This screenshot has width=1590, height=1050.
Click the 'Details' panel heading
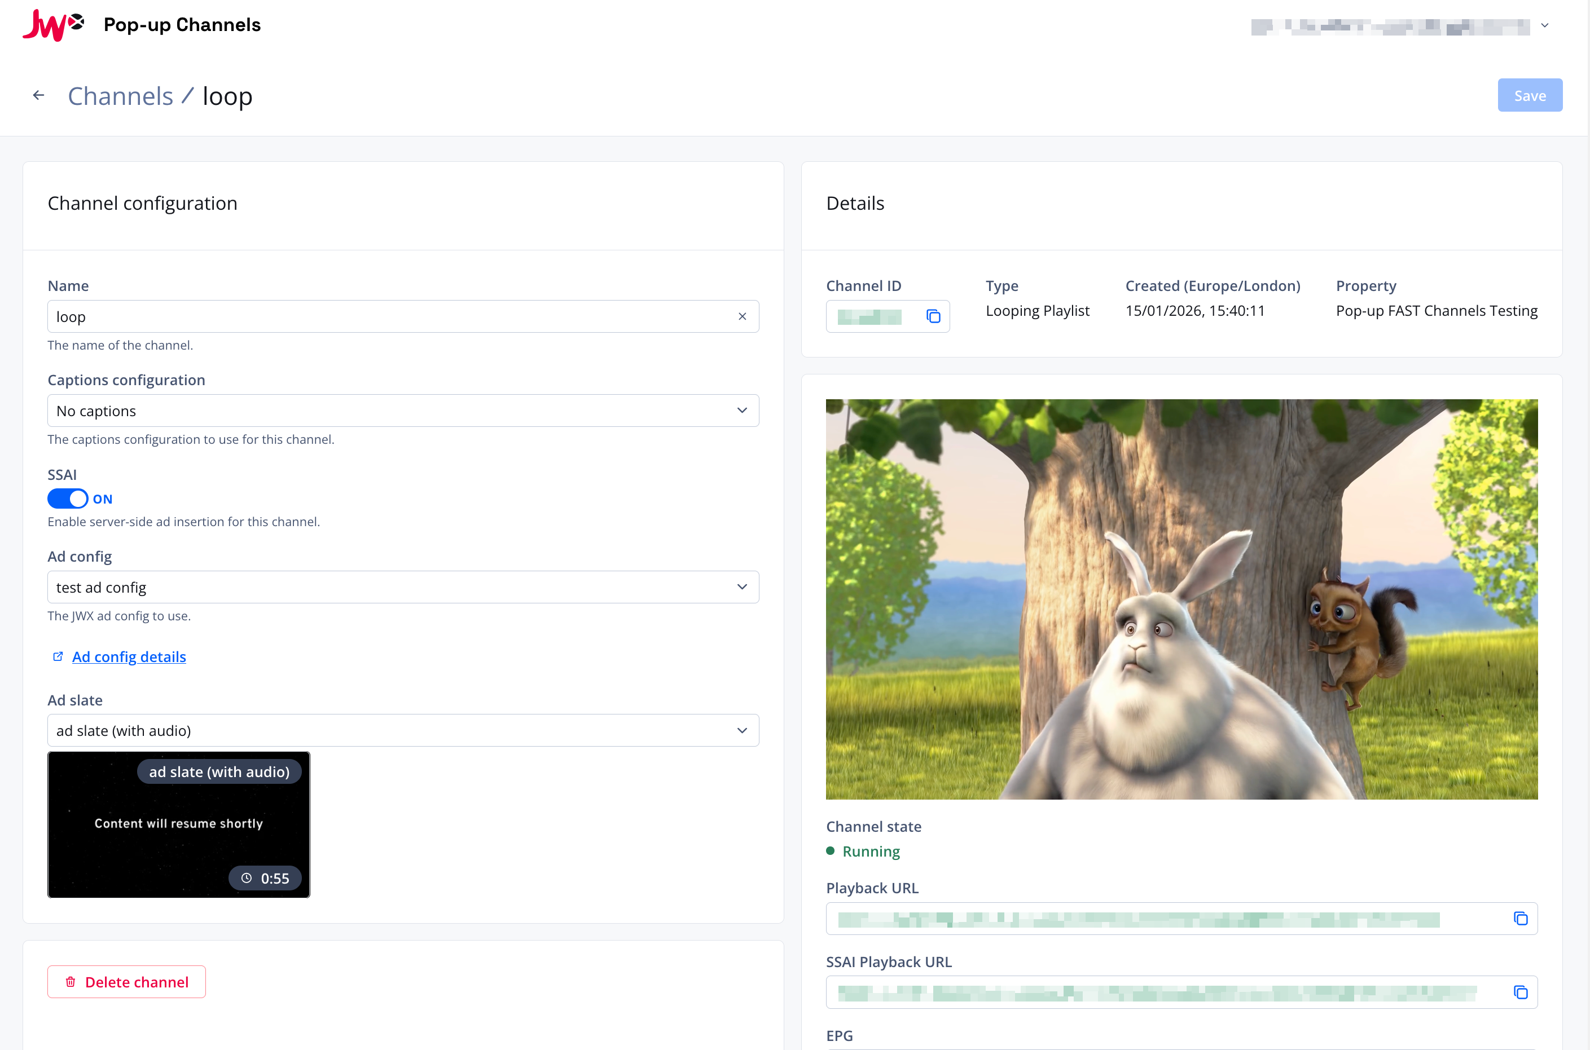855,203
